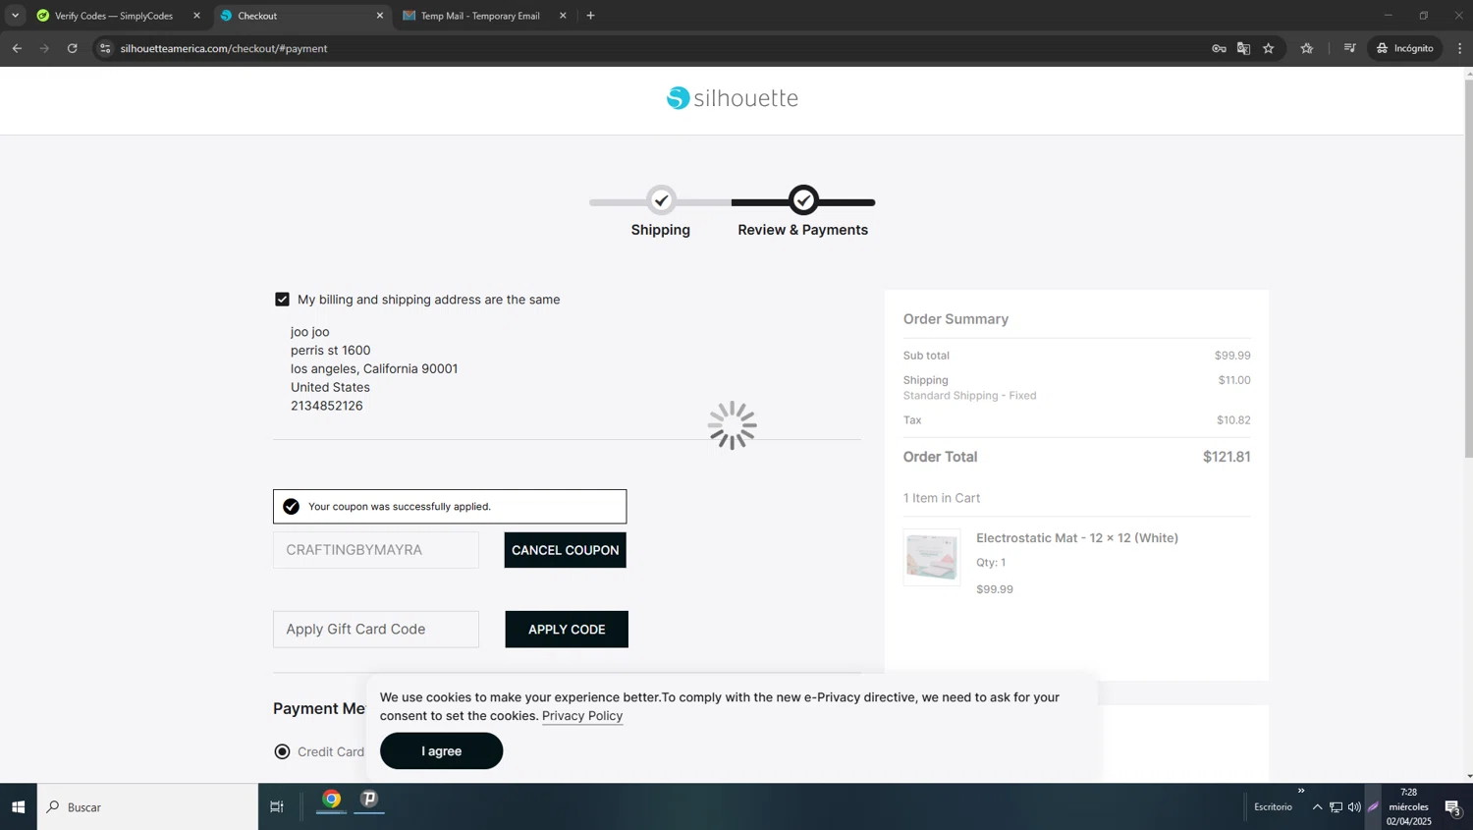Close the Checkout tab
1473x830 pixels.
point(380,16)
